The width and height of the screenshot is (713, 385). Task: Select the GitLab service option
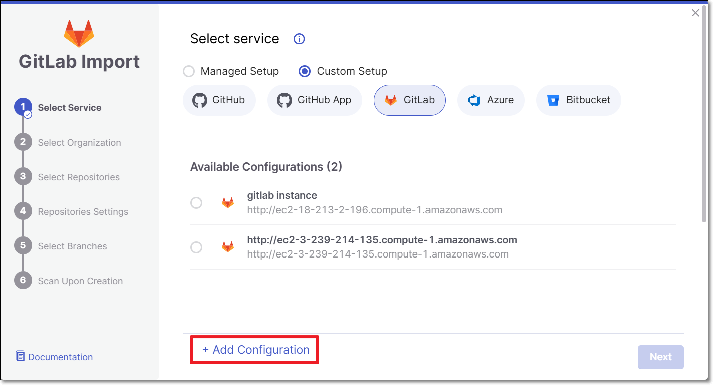click(x=409, y=100)
